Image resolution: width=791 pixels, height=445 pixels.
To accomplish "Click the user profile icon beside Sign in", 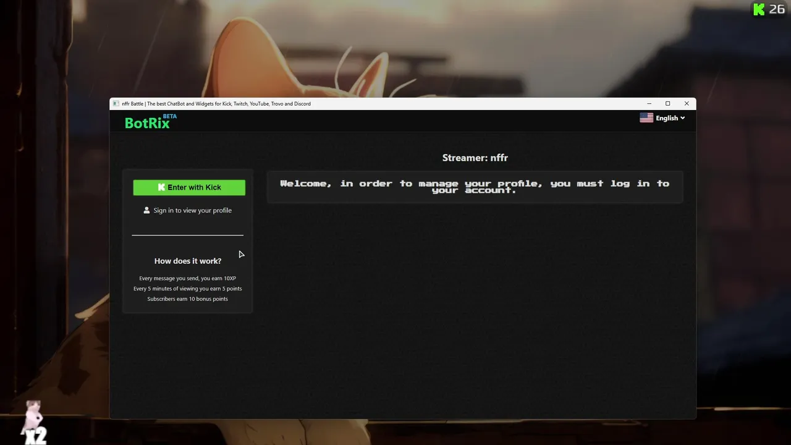I will [x=146, y=210].
